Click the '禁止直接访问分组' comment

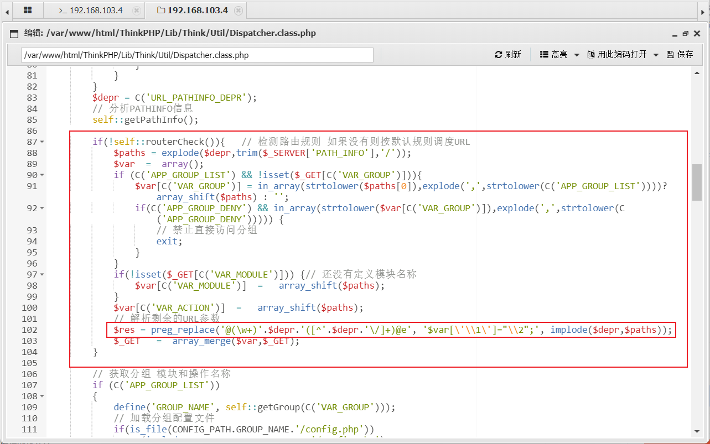click(x=206, y=231)
